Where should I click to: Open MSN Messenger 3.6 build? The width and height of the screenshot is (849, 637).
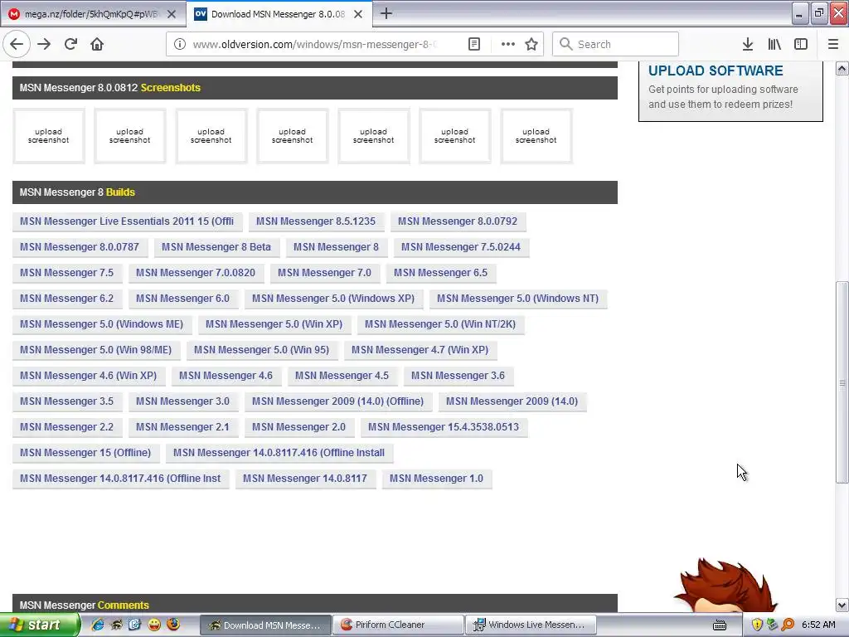coord(458,376)
